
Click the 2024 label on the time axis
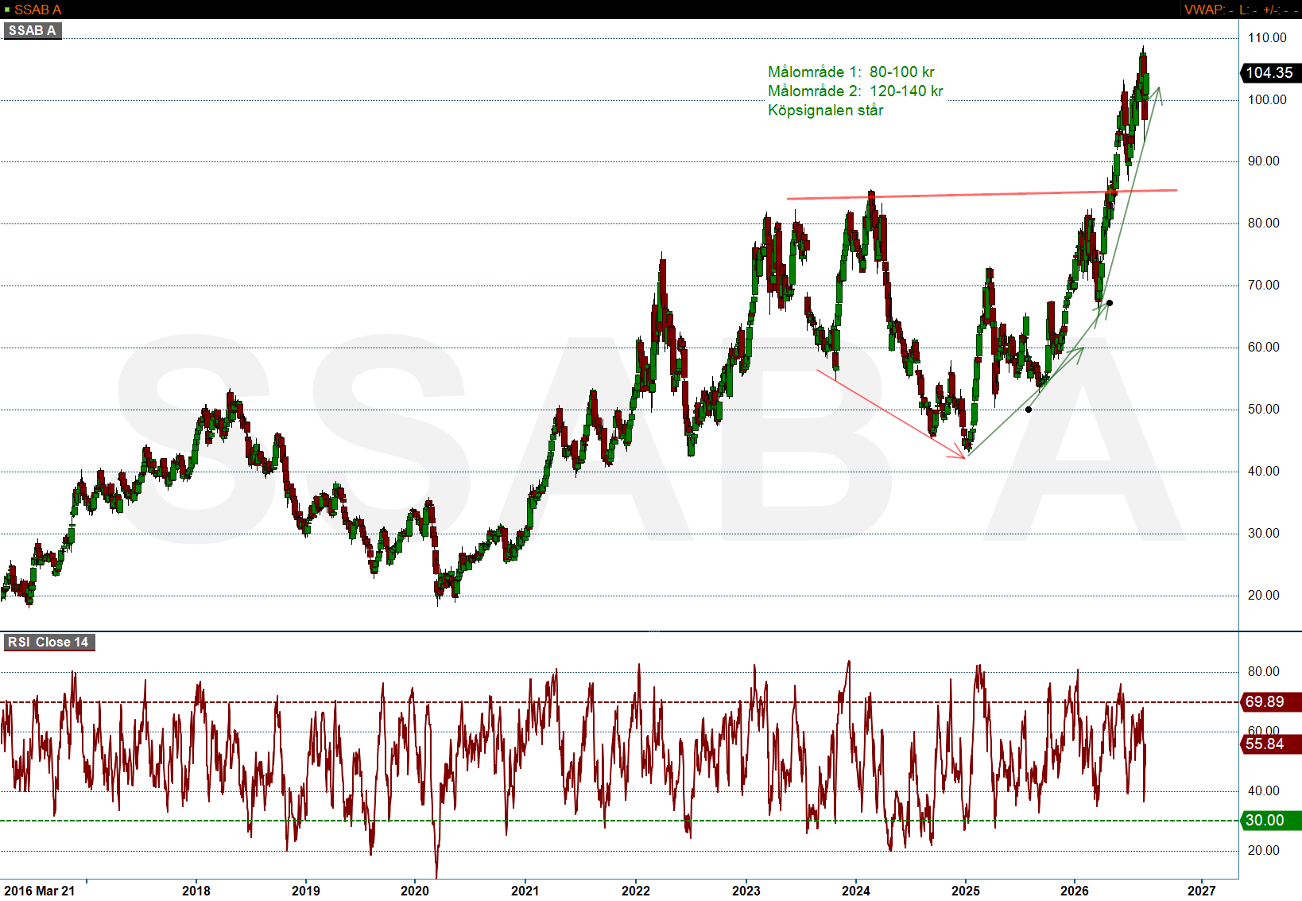click(856, 891)
